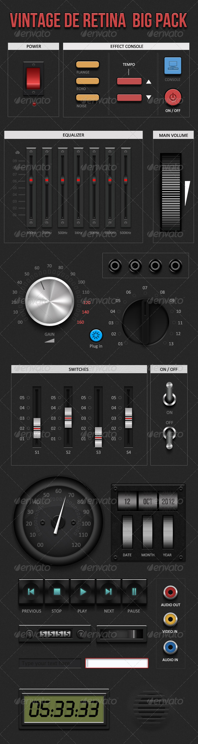The image size is (198, 744).
Task: Click the 'Type your text here' field
Action: click(x=50, y=663)
